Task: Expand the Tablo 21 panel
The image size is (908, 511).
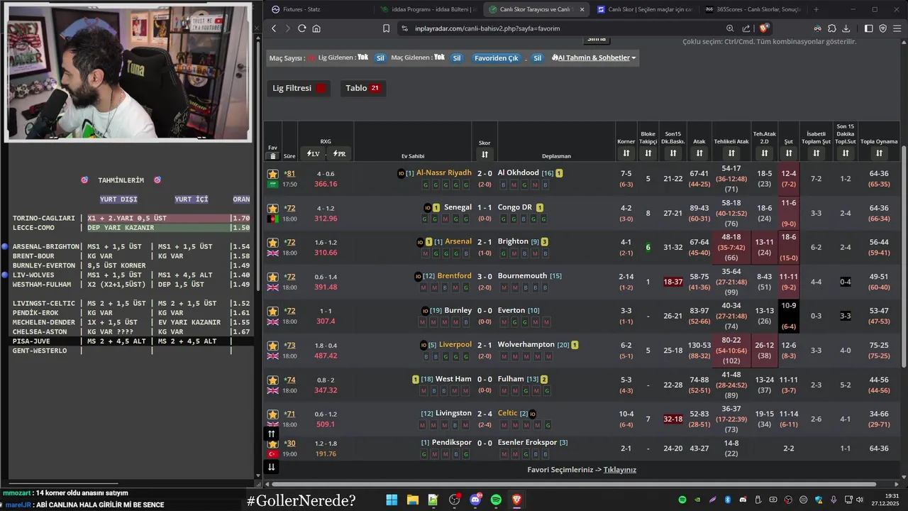Action: (x=363, y=88)
